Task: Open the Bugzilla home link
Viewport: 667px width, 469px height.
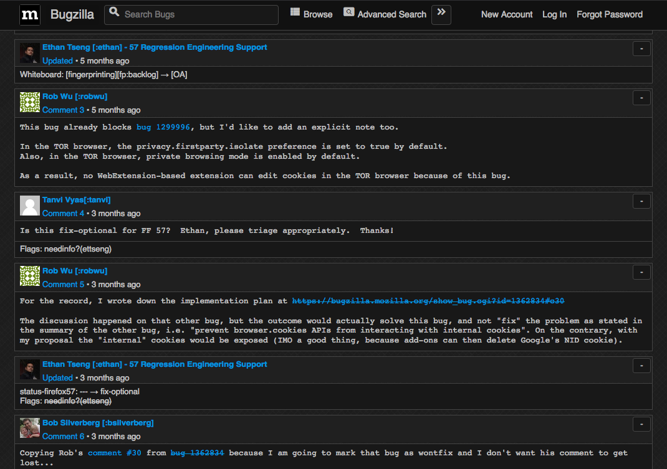Action: pos(72,14)
